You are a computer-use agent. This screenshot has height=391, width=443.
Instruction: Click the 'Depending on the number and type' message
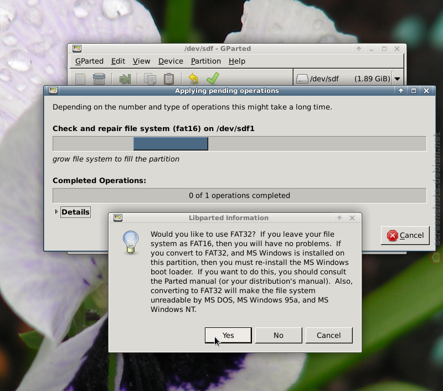point(192,107)
